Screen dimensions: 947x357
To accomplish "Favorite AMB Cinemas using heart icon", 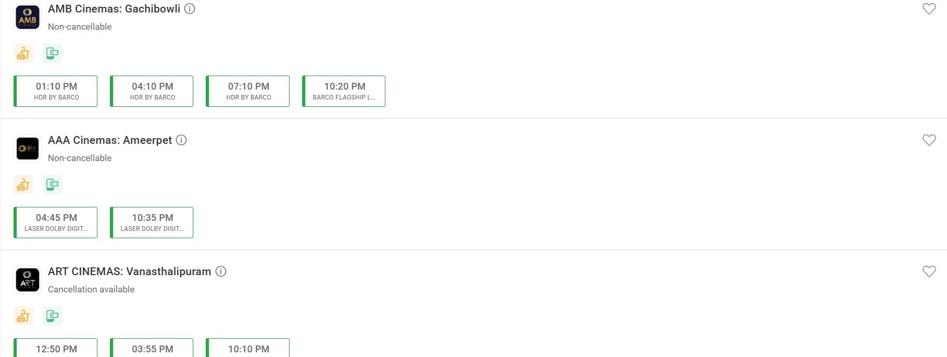I will pos(929,9).
